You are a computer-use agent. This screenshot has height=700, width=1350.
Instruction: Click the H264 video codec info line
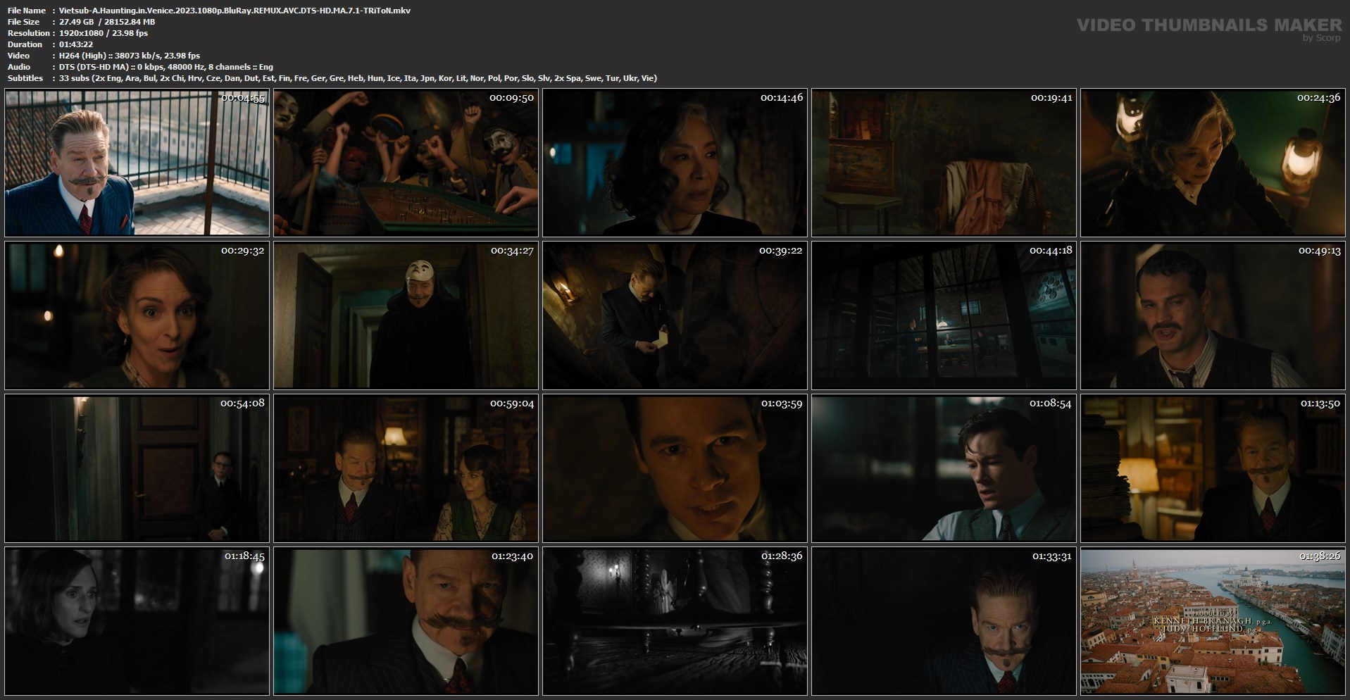[x=130, y=56]
